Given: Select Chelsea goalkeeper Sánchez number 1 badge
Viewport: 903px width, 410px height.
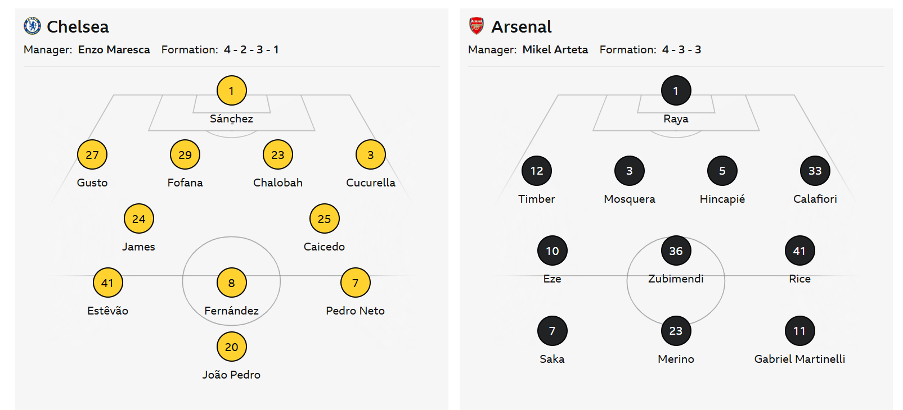Looking at the screenshot, I should (x=231, y=90).
